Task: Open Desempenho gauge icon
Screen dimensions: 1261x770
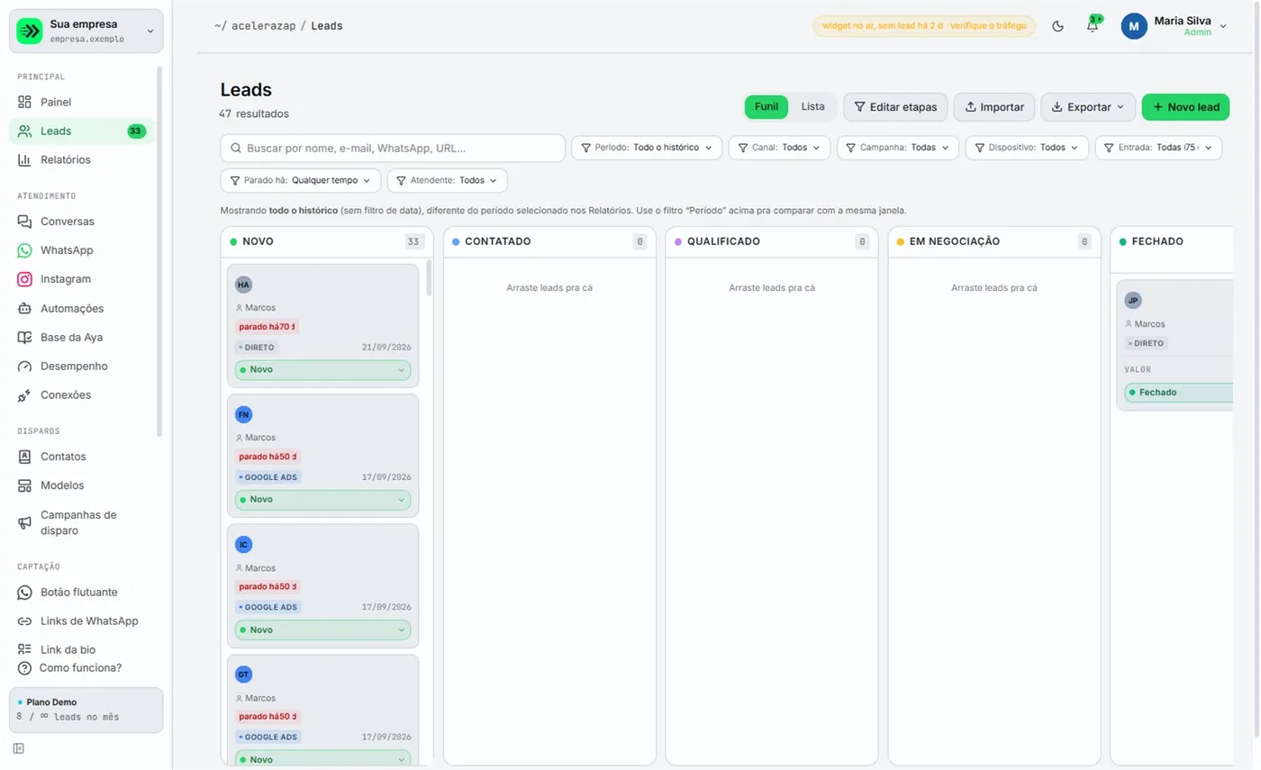Action: tap(25, 367)
